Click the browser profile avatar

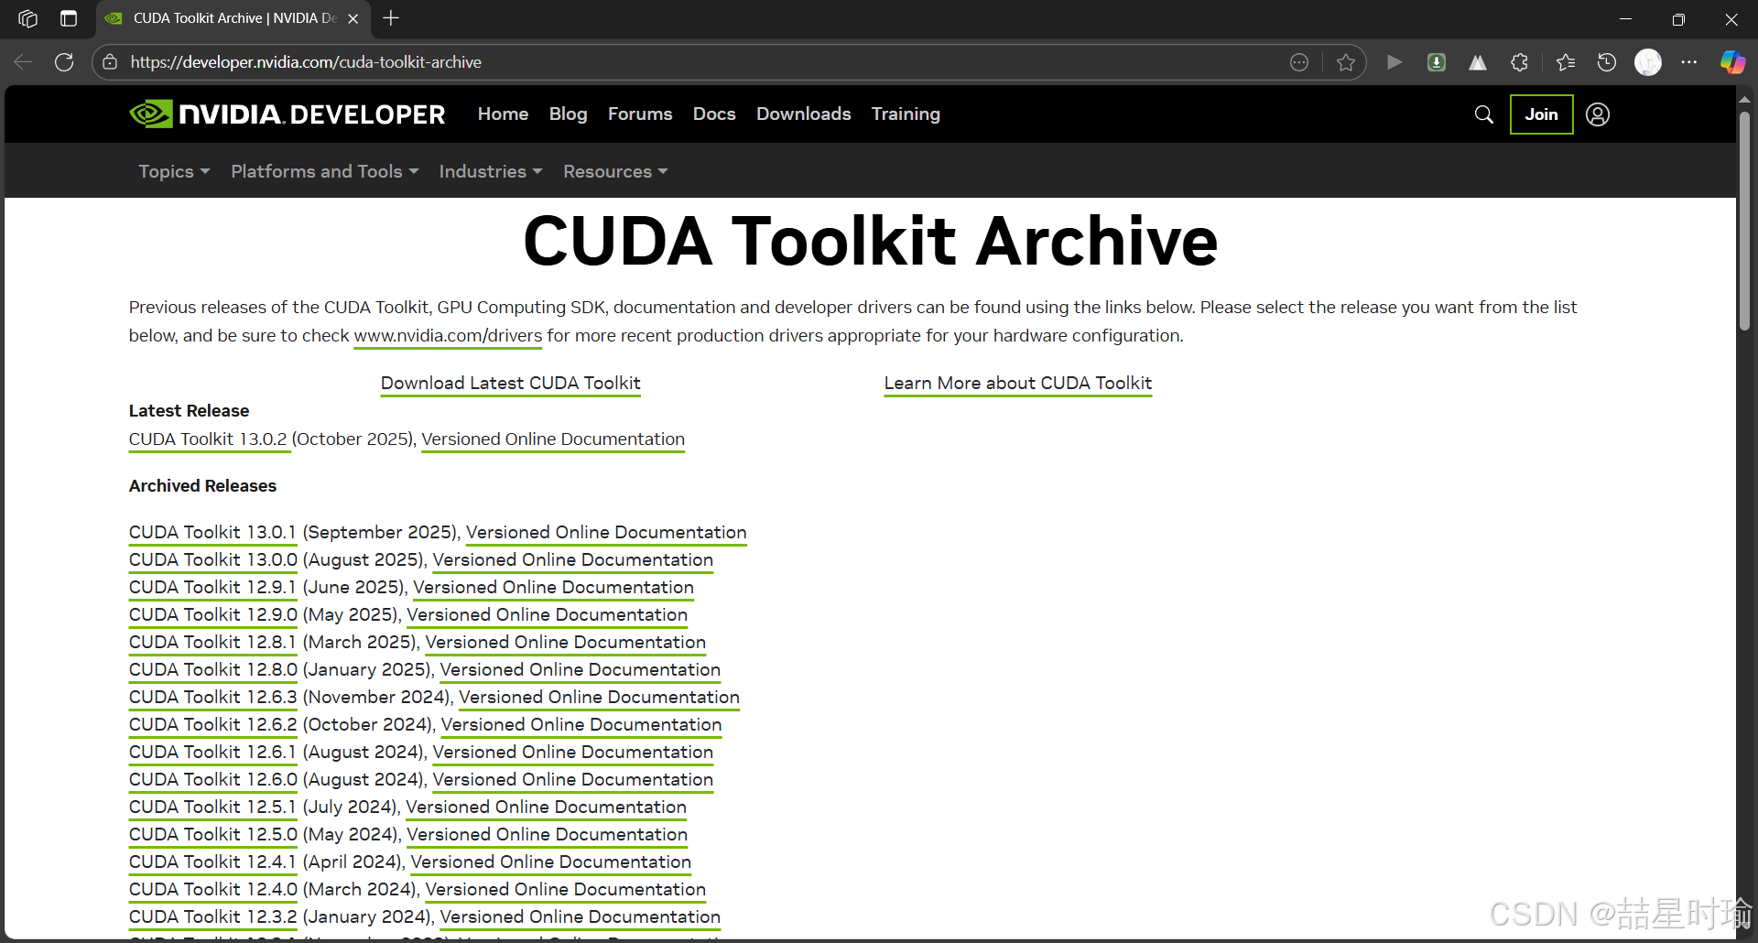pyautogui.click(x=1648, y=61)
